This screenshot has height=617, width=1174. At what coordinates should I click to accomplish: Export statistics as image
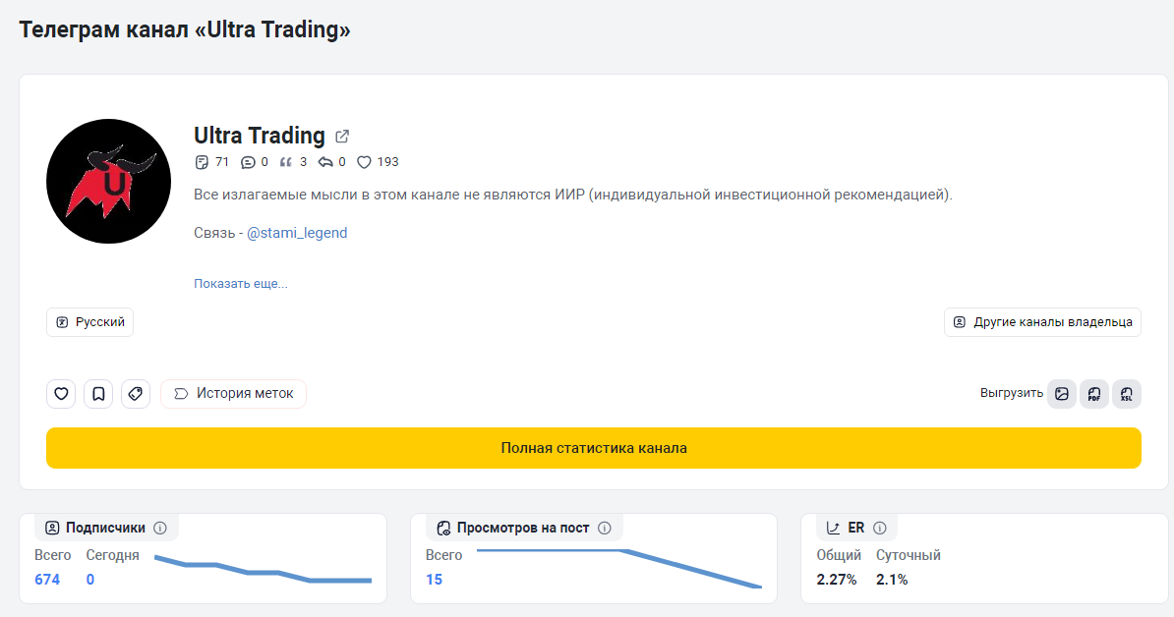coord(1062,393)
